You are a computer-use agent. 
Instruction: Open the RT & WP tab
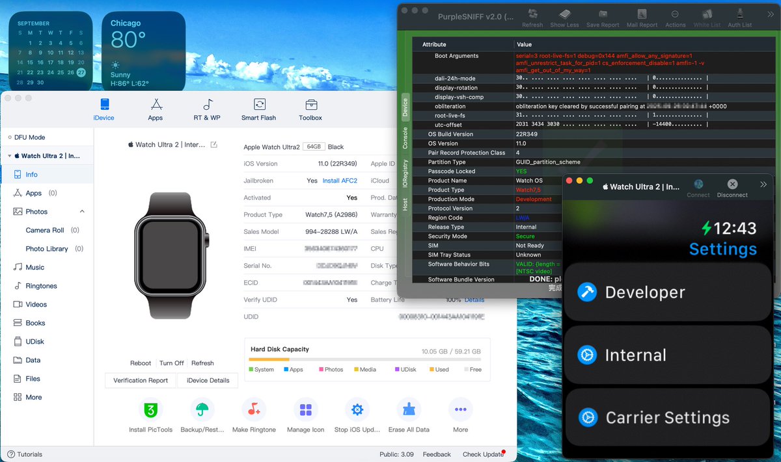tap(207, 109)
